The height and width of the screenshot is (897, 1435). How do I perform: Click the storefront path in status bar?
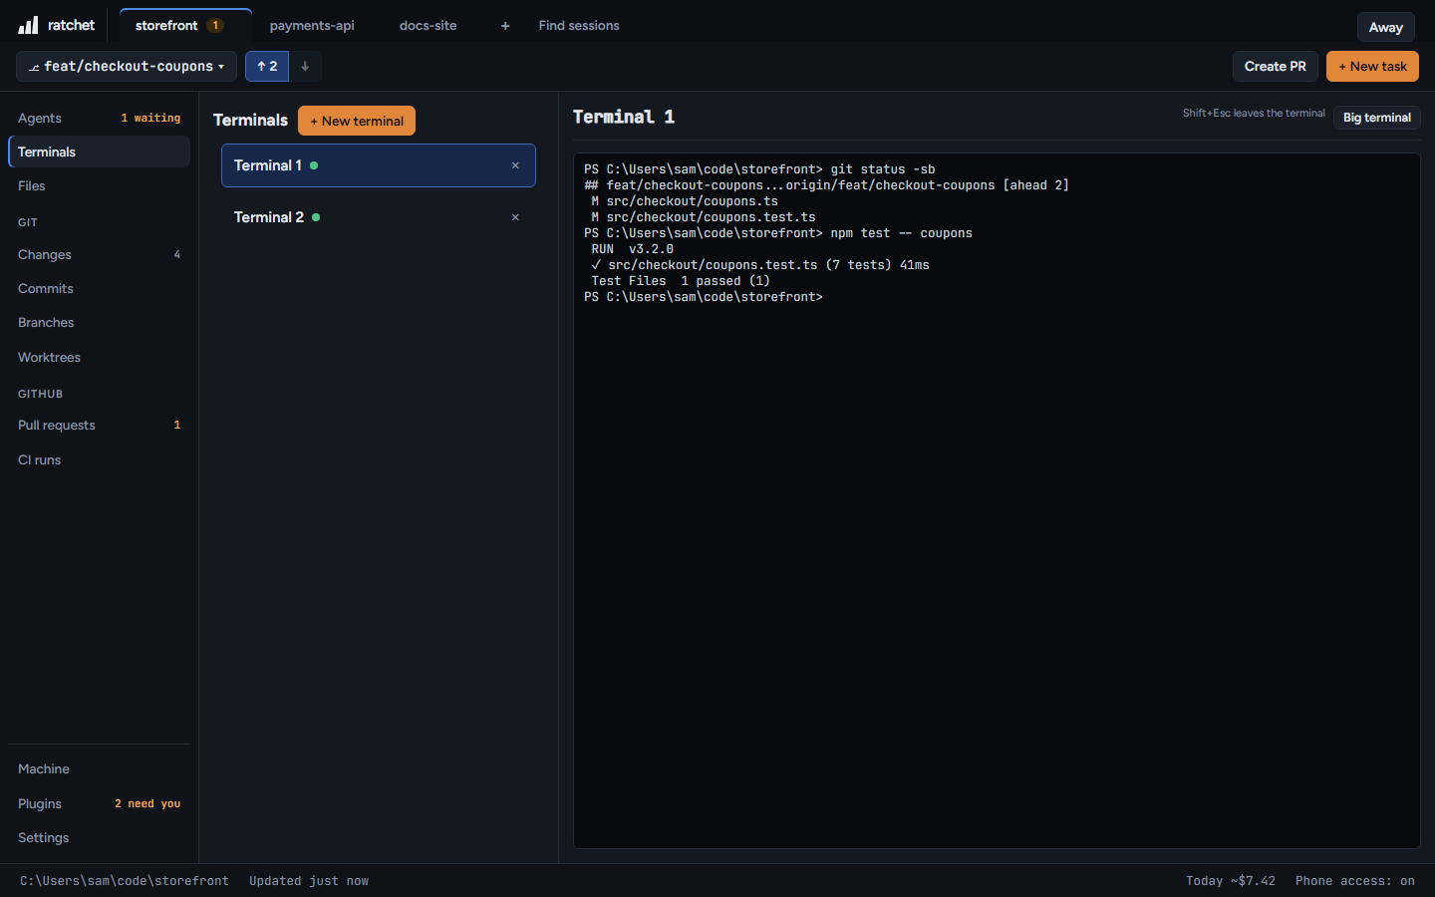[125, 881]
